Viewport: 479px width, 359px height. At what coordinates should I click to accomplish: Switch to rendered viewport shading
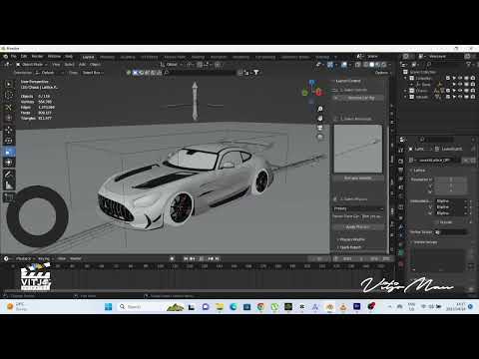[x=383, y=65]
